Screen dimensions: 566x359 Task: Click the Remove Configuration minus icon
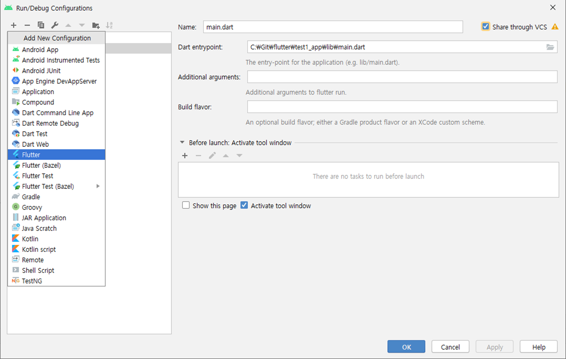(27, 25)
